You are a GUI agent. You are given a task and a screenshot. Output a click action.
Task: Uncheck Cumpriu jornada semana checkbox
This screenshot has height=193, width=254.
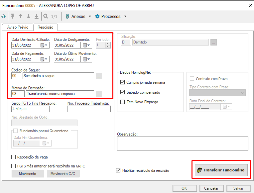pyautogui.click(x=122, y=82)
